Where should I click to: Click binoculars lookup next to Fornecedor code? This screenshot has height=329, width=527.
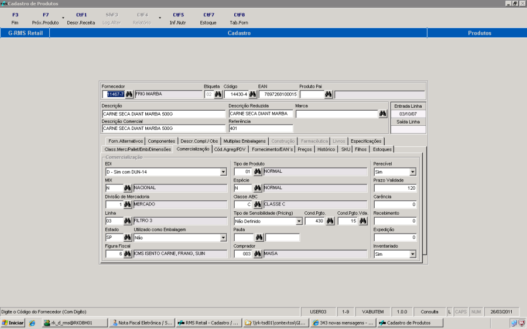pos(129,94)
